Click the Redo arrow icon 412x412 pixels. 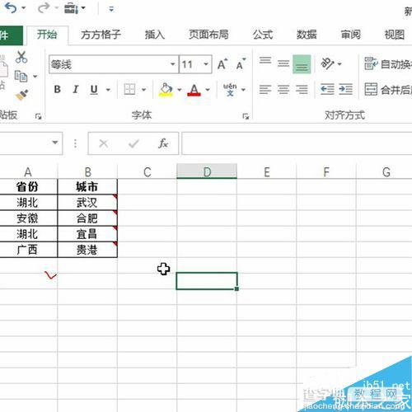coord(43,8)
